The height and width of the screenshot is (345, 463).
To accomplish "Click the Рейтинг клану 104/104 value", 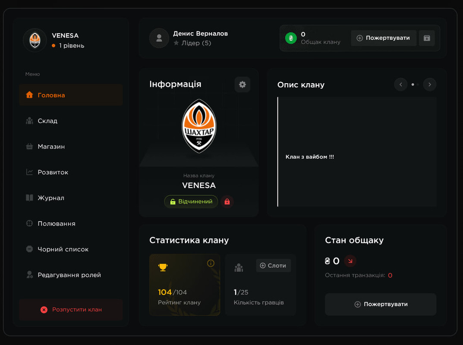I will pyautogui.click(x=173, y=292).
